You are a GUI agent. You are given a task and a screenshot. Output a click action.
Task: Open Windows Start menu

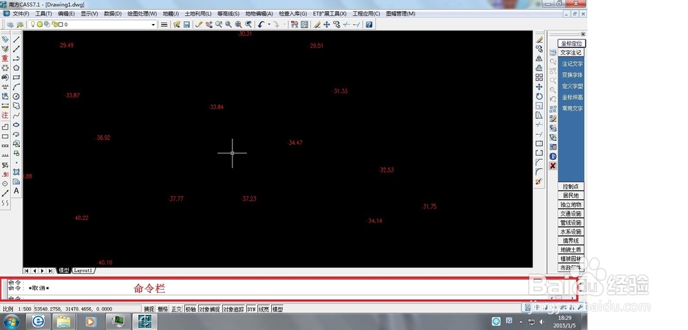click(x=12, y=322)
